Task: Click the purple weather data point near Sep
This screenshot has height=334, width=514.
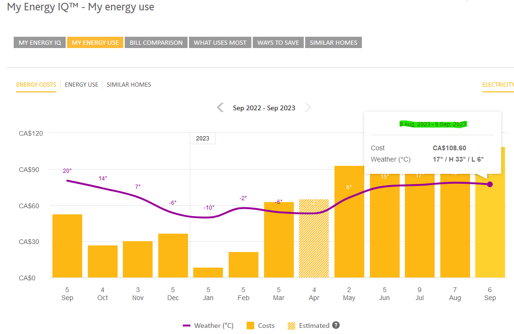Action: pyautogui.click(x=489, y=185)
